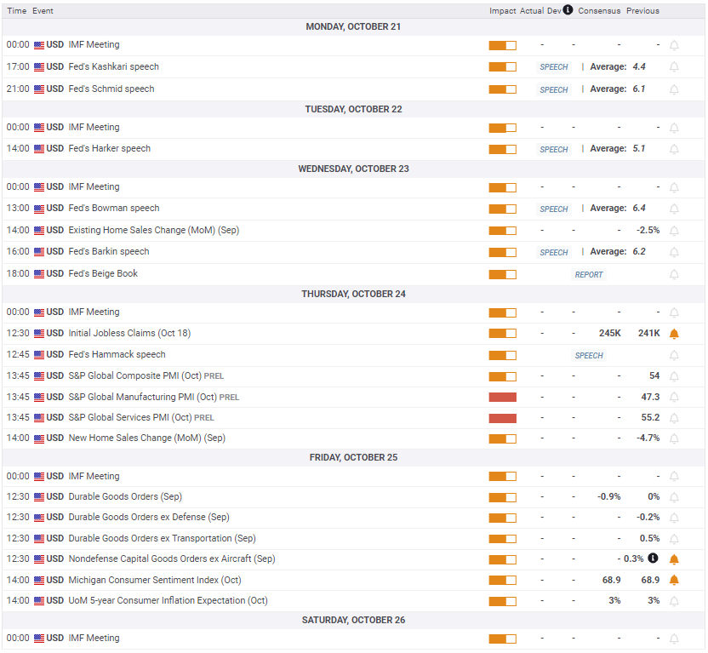708x653 pixels.
Task: Turn off Michigan Consumer Sentiment Index alert bell
Action: pyautogui.click(x=674, y=580)
